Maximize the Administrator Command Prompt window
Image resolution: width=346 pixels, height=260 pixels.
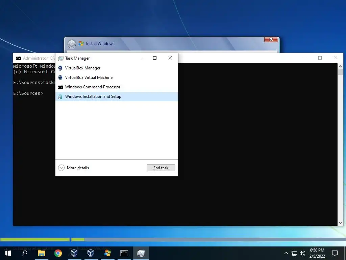pyautogui.click(x=320, y=58)
